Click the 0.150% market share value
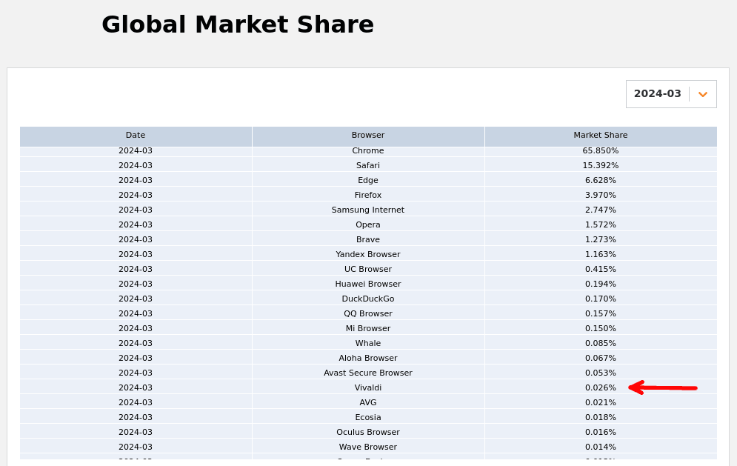 click(601, 329)
